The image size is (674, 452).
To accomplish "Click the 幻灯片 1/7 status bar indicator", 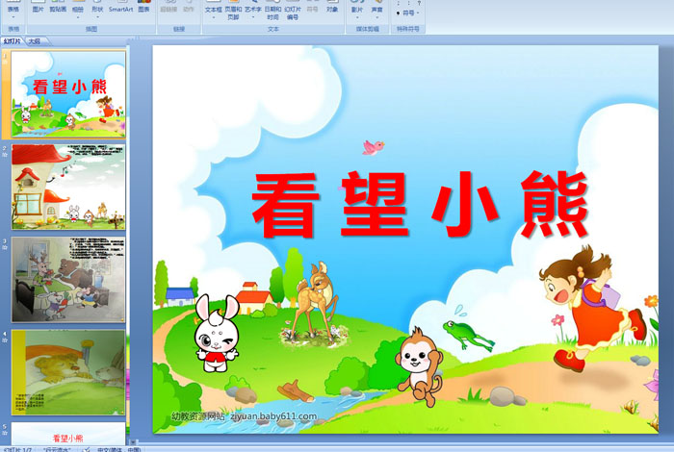I will tap(17, 449).
